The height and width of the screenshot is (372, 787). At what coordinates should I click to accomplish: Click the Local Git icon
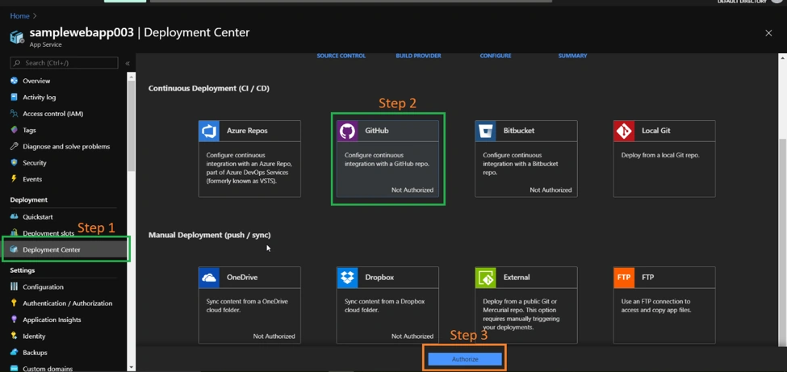(x=624, y=131)
